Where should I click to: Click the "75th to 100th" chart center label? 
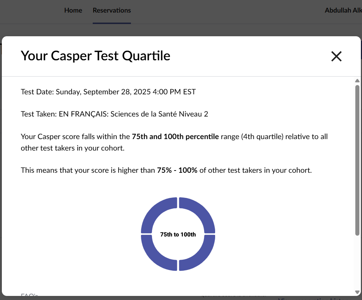pyautogui.click(x=178, y=235)
